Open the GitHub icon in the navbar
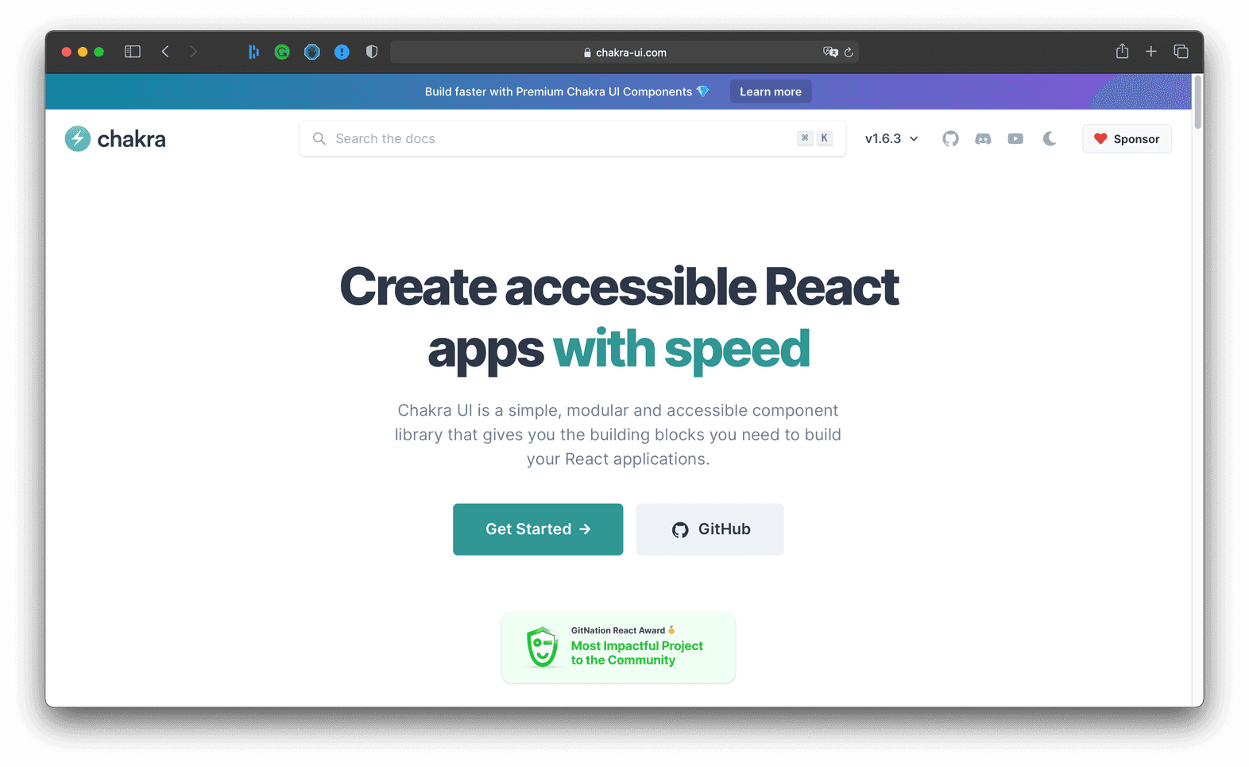Viewport: 1249px width, 767px height. [x=950, y=139]
